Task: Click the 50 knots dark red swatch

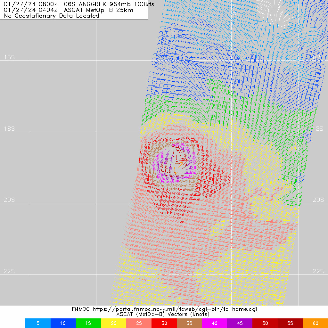Action: [x=265, y=323]
